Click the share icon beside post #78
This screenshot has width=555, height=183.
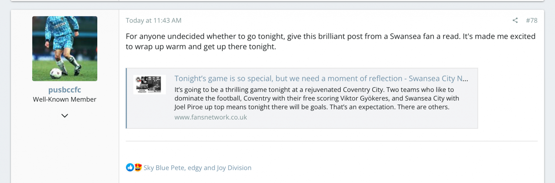pos(515,20)
